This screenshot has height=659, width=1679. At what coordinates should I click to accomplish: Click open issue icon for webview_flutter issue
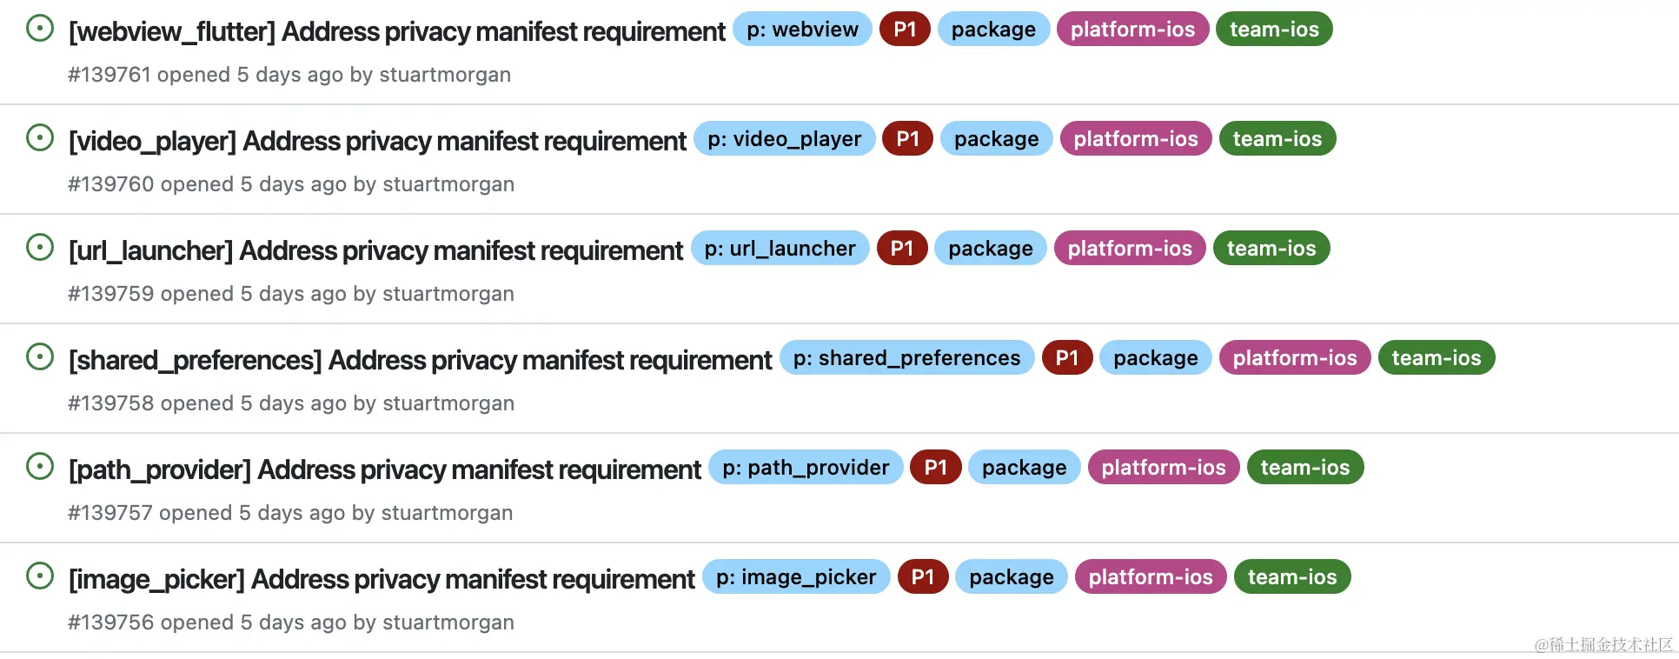coord(40,29)
